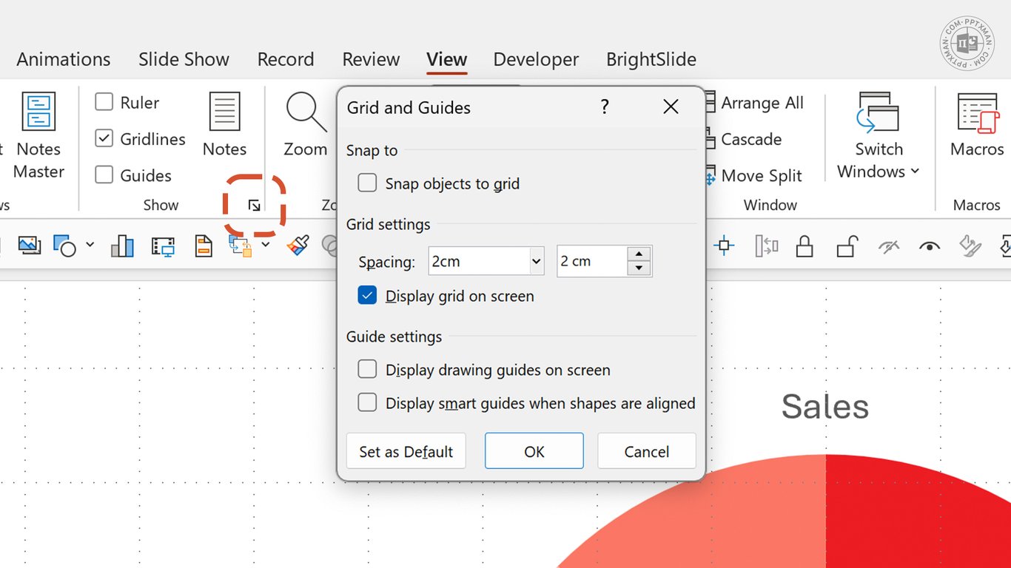
Task: Open the Zoom magnifier tool
Action: pos(306,125)
